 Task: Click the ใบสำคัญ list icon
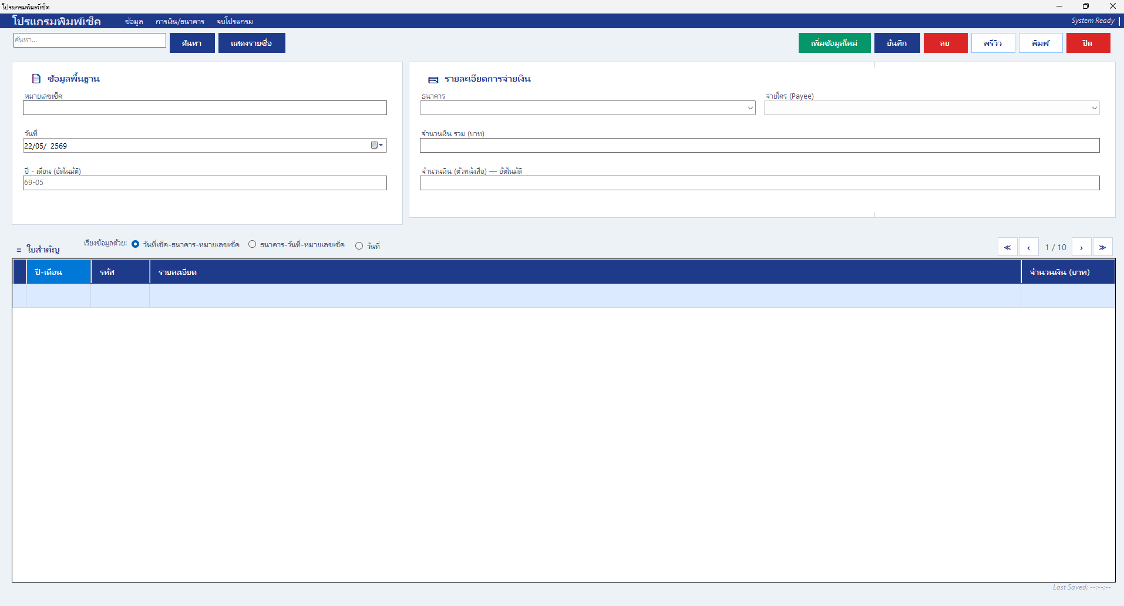click(x=19, y=250)
